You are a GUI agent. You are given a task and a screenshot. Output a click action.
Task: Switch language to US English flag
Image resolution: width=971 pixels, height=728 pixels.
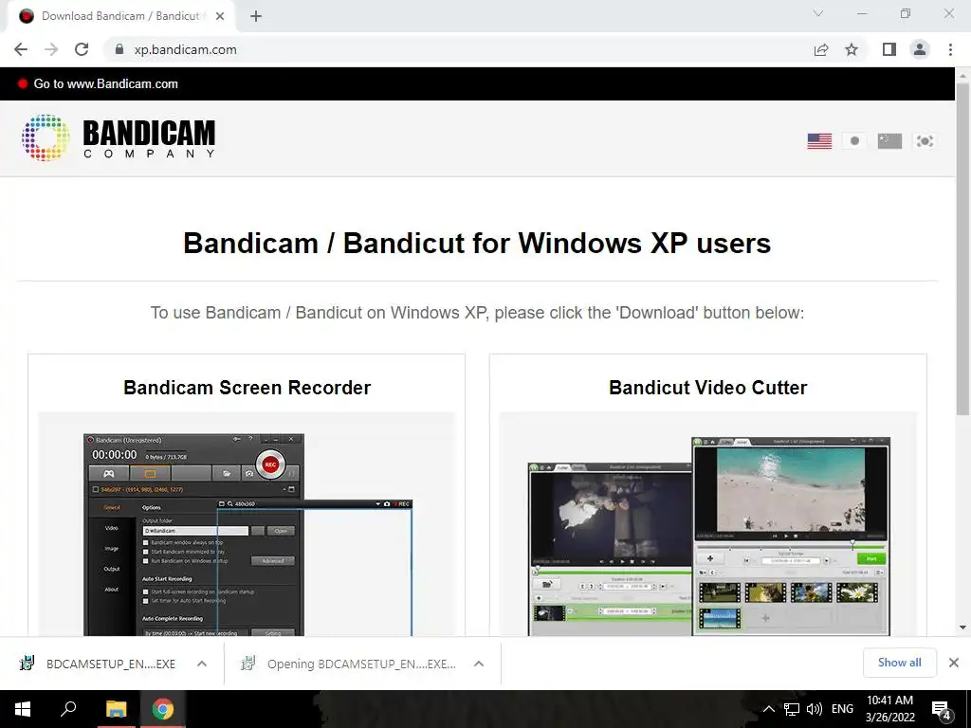pos(819,141)
